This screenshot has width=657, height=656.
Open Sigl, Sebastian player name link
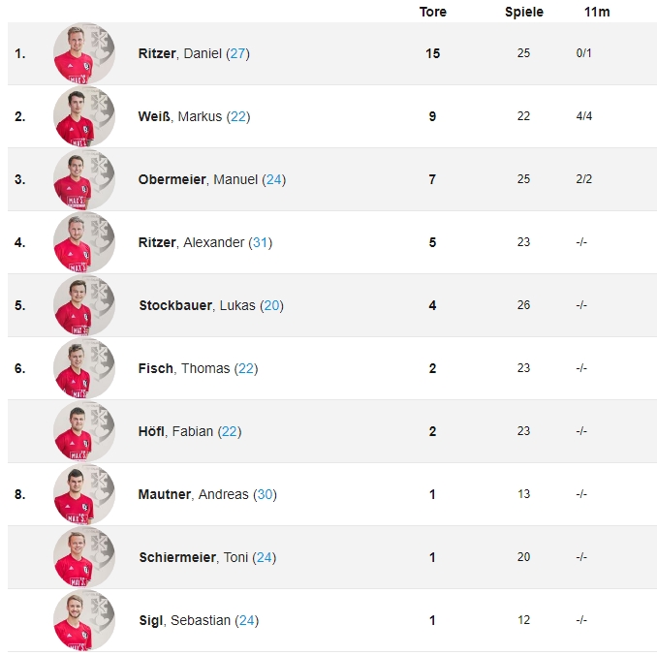(x=185, y=620)
